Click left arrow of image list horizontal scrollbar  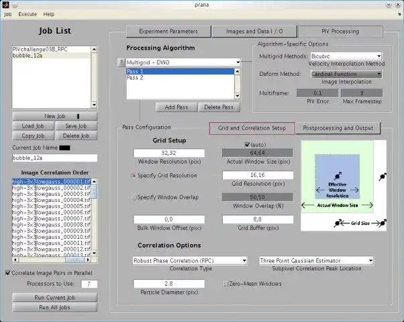coord(15,260)
